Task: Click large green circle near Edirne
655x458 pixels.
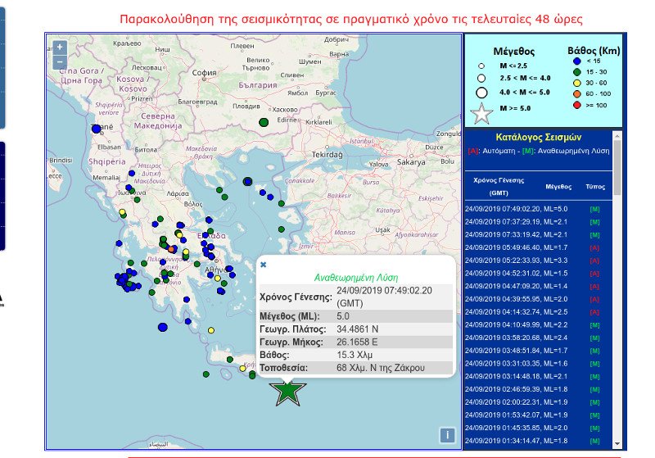Action: 264,122
